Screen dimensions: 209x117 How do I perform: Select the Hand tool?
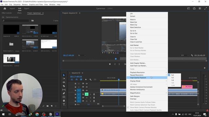pos(64,100)
